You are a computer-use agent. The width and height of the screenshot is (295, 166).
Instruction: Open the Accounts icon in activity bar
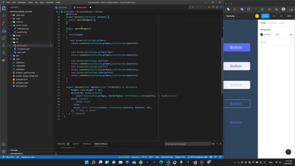pos(4,144)
